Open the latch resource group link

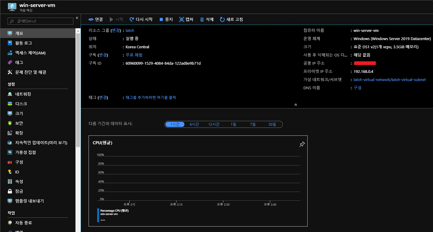130,30
